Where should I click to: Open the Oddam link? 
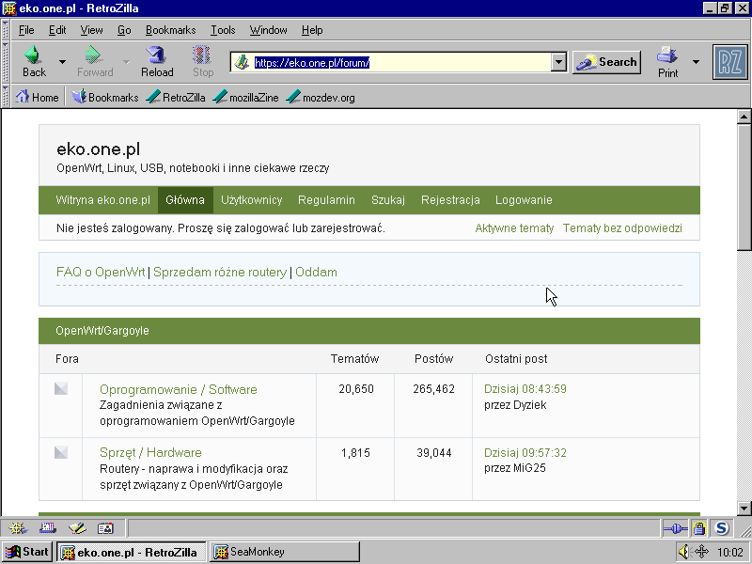pos(316,273)
